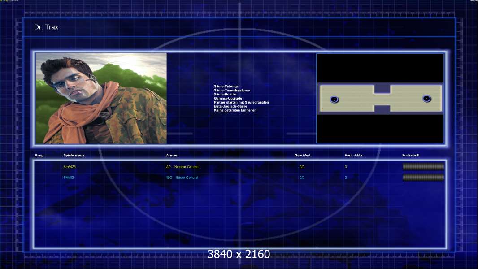This screenshot has width=478, height=269.
Task: Click start position 1 marker on the map
Action: [x=427, y=99]
